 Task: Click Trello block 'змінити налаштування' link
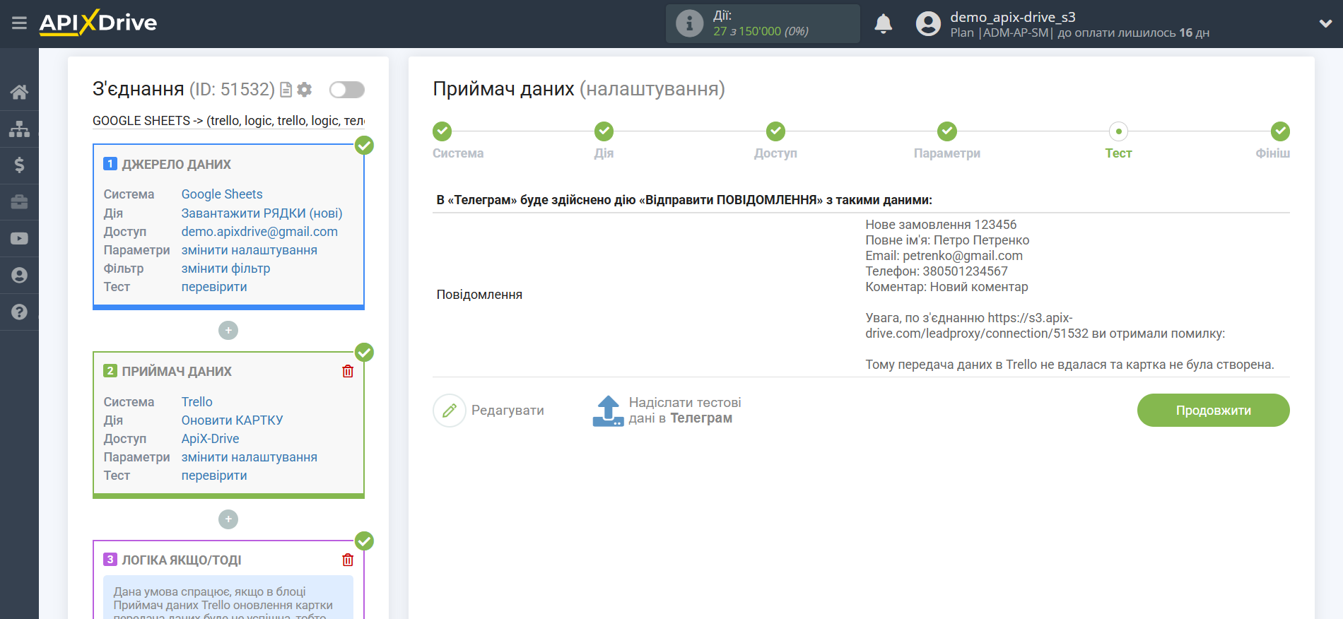click(x=249, y=457)
